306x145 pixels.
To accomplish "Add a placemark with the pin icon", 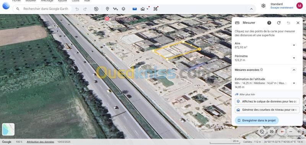I will [x=107, y=9].
